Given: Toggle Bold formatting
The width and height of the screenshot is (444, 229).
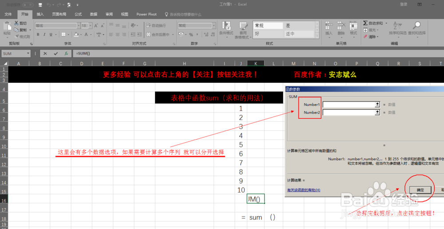Looking at the screenshot, I should 38,35.
